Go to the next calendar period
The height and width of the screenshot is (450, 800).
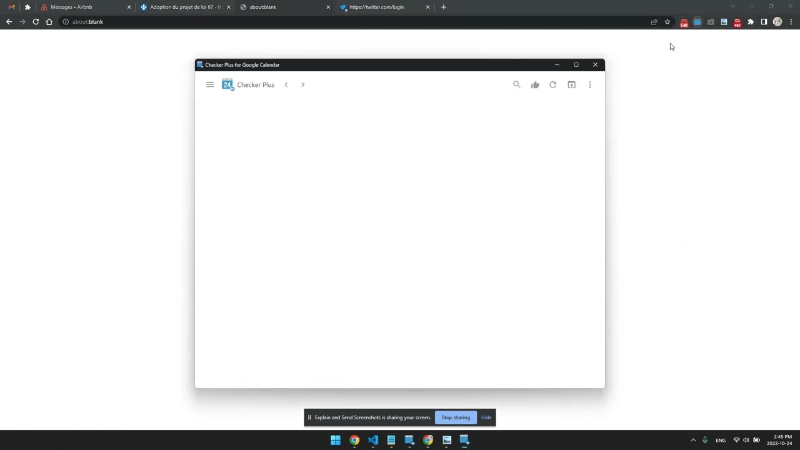pyautogui.click(x=302, y=84)
